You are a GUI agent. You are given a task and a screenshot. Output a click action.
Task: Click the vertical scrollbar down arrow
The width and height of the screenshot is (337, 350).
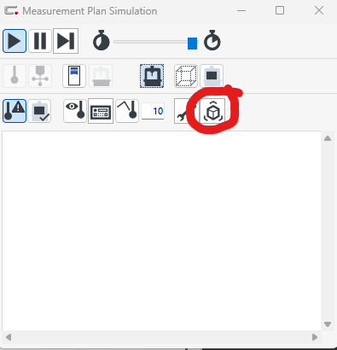[x=328, y=324]
